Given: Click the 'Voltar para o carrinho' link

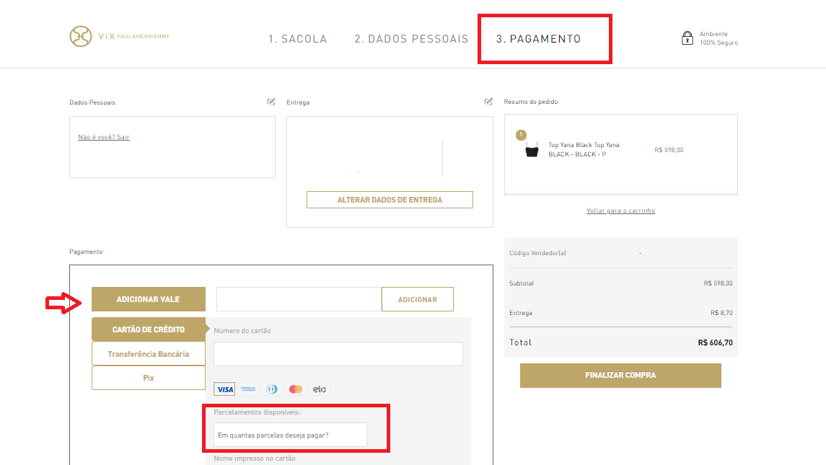Looking at the screenshot, I should point(620,211).
